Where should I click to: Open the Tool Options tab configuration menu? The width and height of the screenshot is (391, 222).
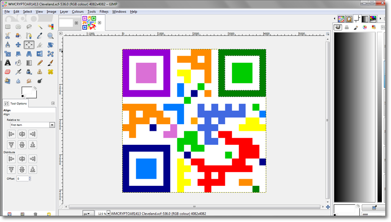53,103
